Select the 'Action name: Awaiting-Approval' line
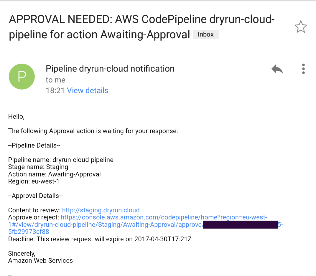This screenshot has width=316, height=276. click(x=55, y=174)
